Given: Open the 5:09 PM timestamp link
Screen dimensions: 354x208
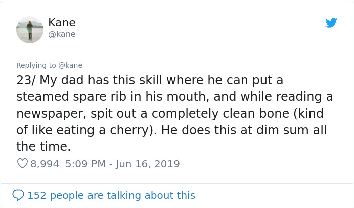Looking at the screenshot, I should pos(85,164).
